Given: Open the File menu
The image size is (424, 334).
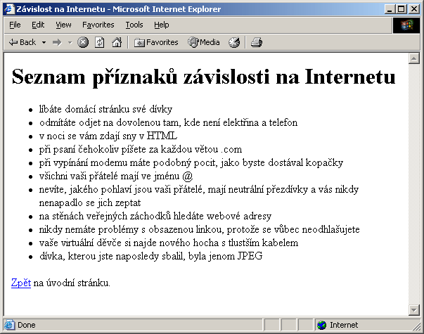Looking at the screenshot, I should coord(15,25).
